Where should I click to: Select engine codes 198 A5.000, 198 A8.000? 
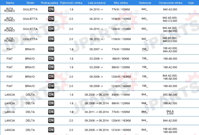coord(170,130)
